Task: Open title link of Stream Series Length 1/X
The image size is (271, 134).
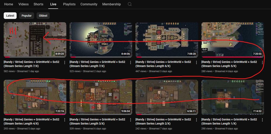Action: pos(229,121)
